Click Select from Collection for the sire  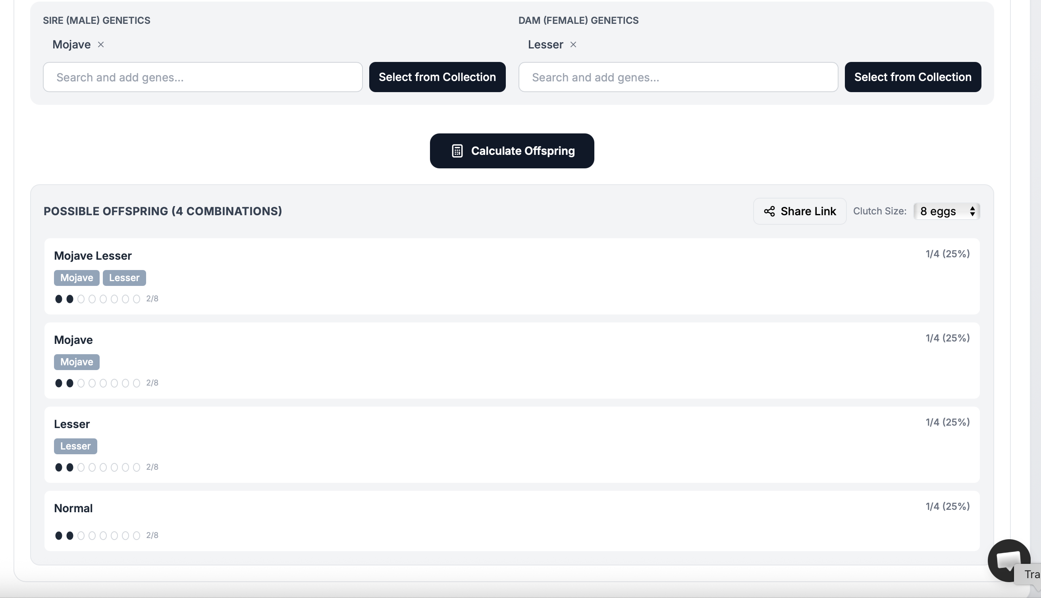[437, 77]
